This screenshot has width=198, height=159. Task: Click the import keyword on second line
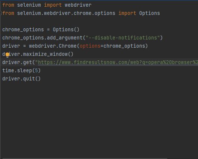click(x=127, y=13)
